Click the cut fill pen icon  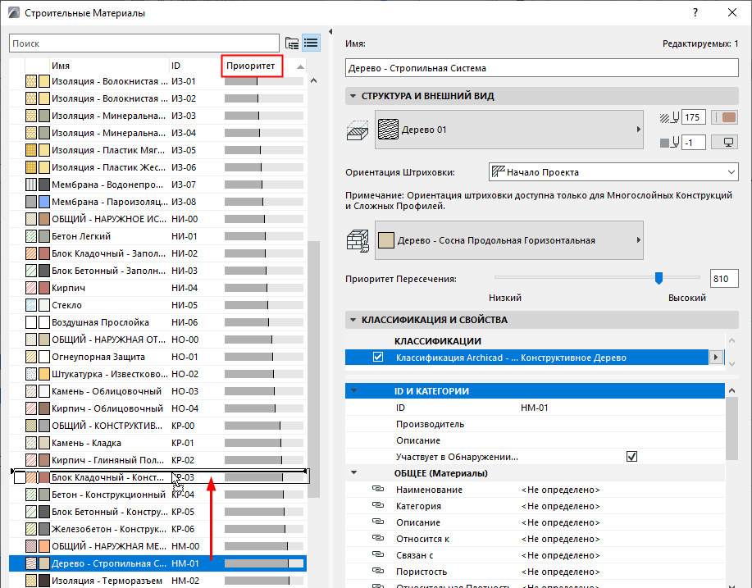(669, 117)
